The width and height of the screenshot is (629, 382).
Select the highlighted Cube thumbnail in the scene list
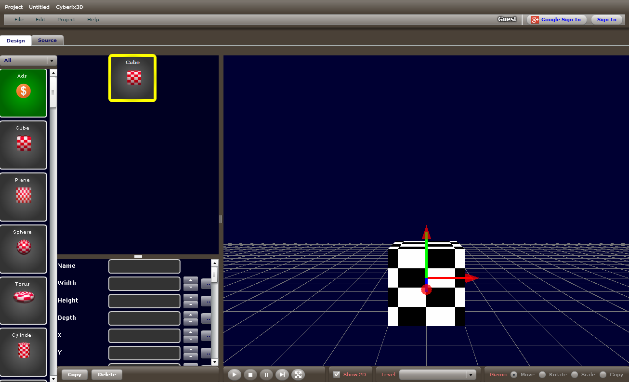pyautogui.click(x=132, y=78)
